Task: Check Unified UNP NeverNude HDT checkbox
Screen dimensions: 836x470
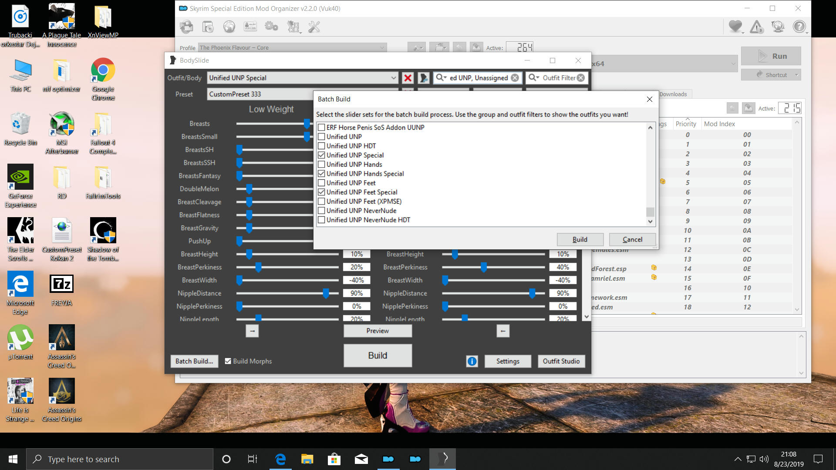Action: tap(321, 220)
